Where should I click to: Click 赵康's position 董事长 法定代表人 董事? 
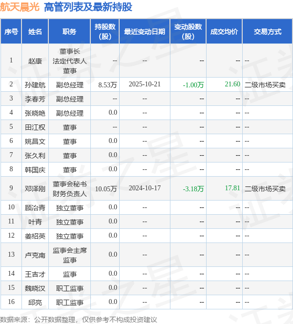pos(69,61)
